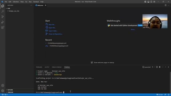
Task: Toggle panel layout icon in title bar
Action: point(149,2)
